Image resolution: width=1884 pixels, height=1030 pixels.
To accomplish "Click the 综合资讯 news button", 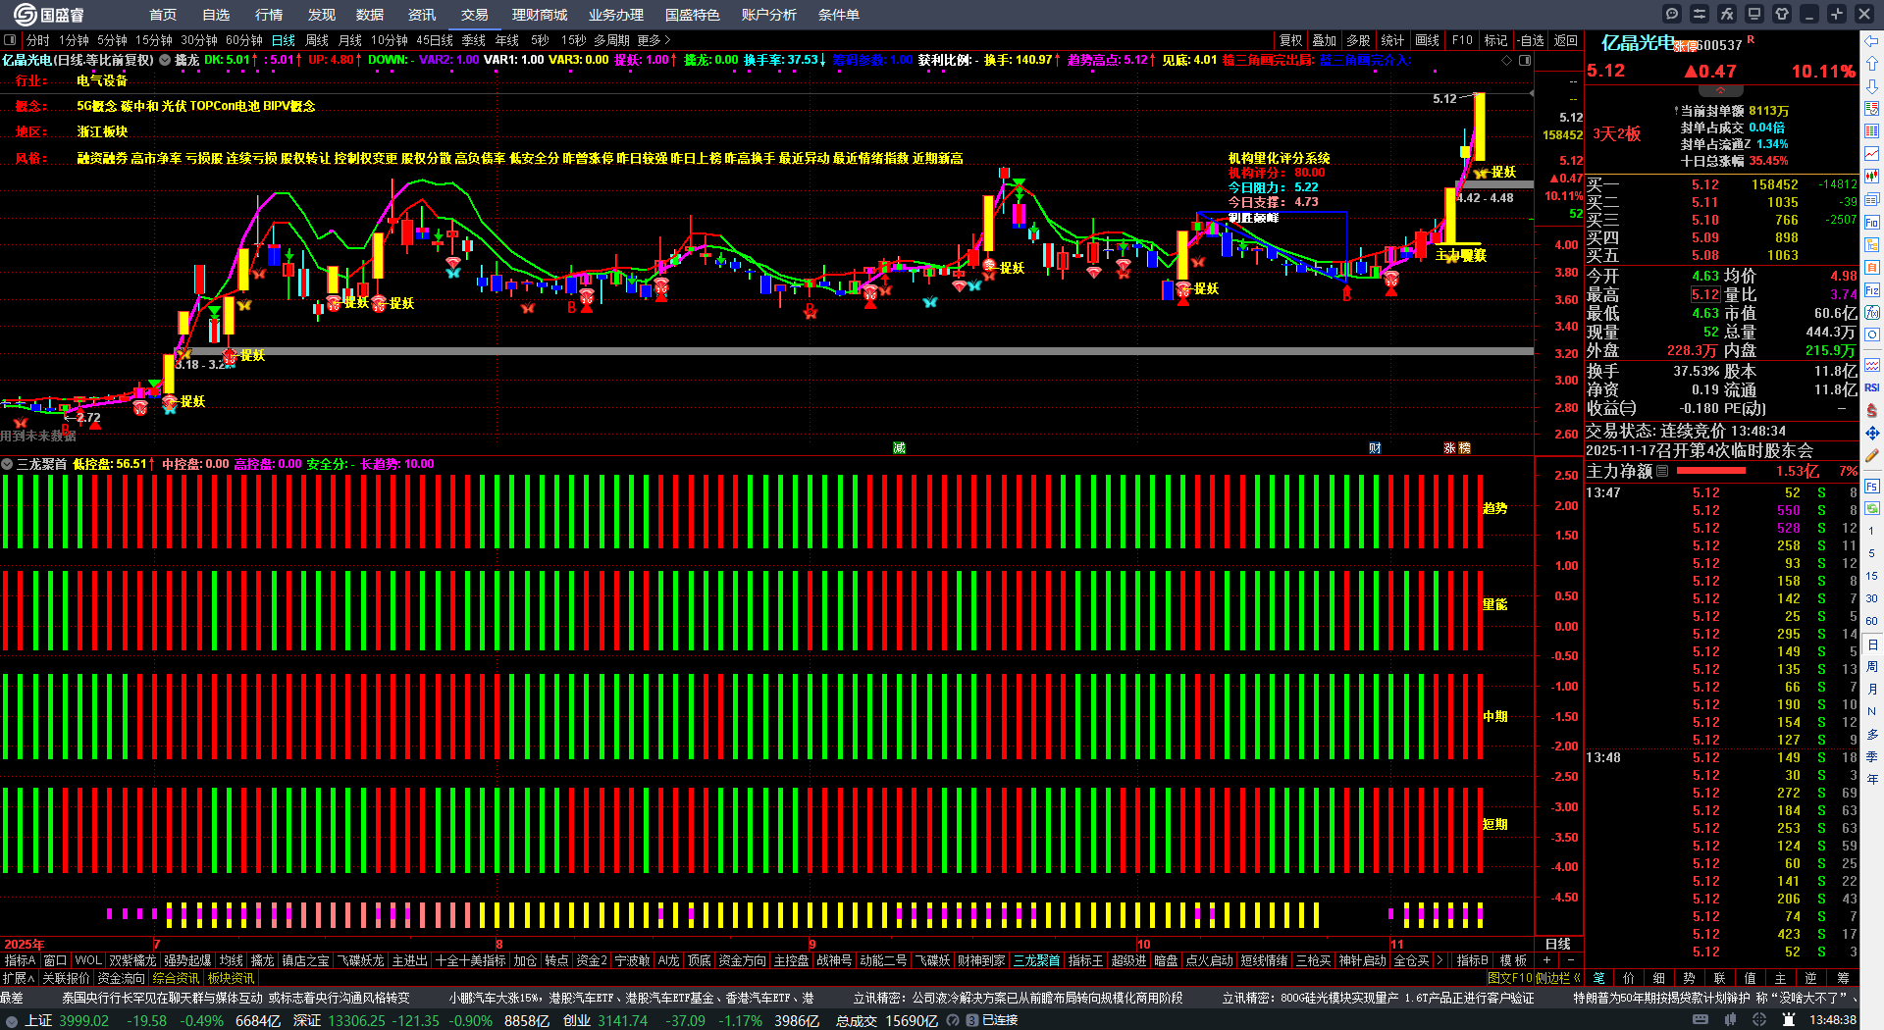I will [177, 978].
